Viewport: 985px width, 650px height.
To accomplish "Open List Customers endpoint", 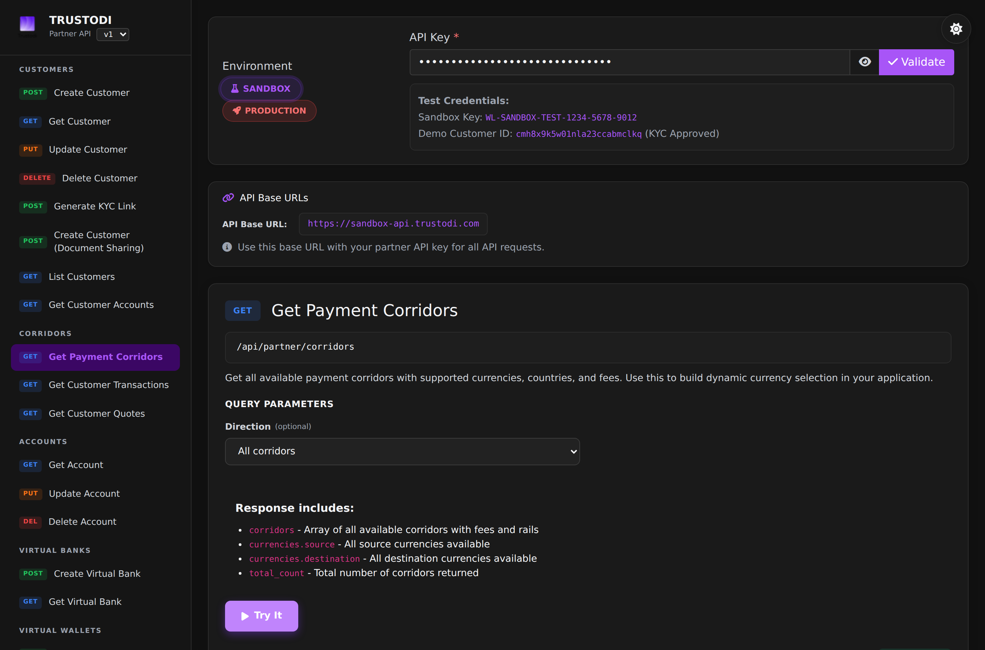I will point(95,277).
